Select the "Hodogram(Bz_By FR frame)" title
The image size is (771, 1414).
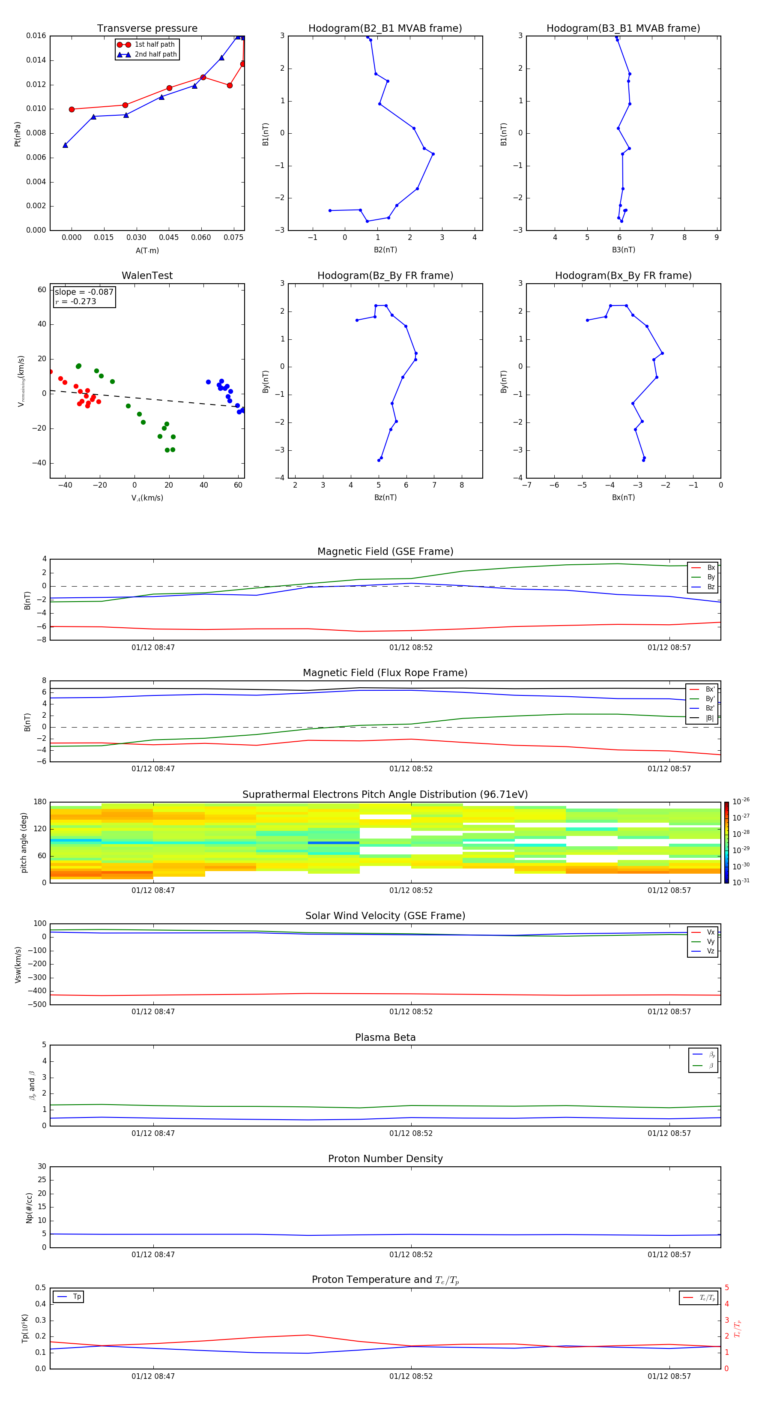coord(385,276)
